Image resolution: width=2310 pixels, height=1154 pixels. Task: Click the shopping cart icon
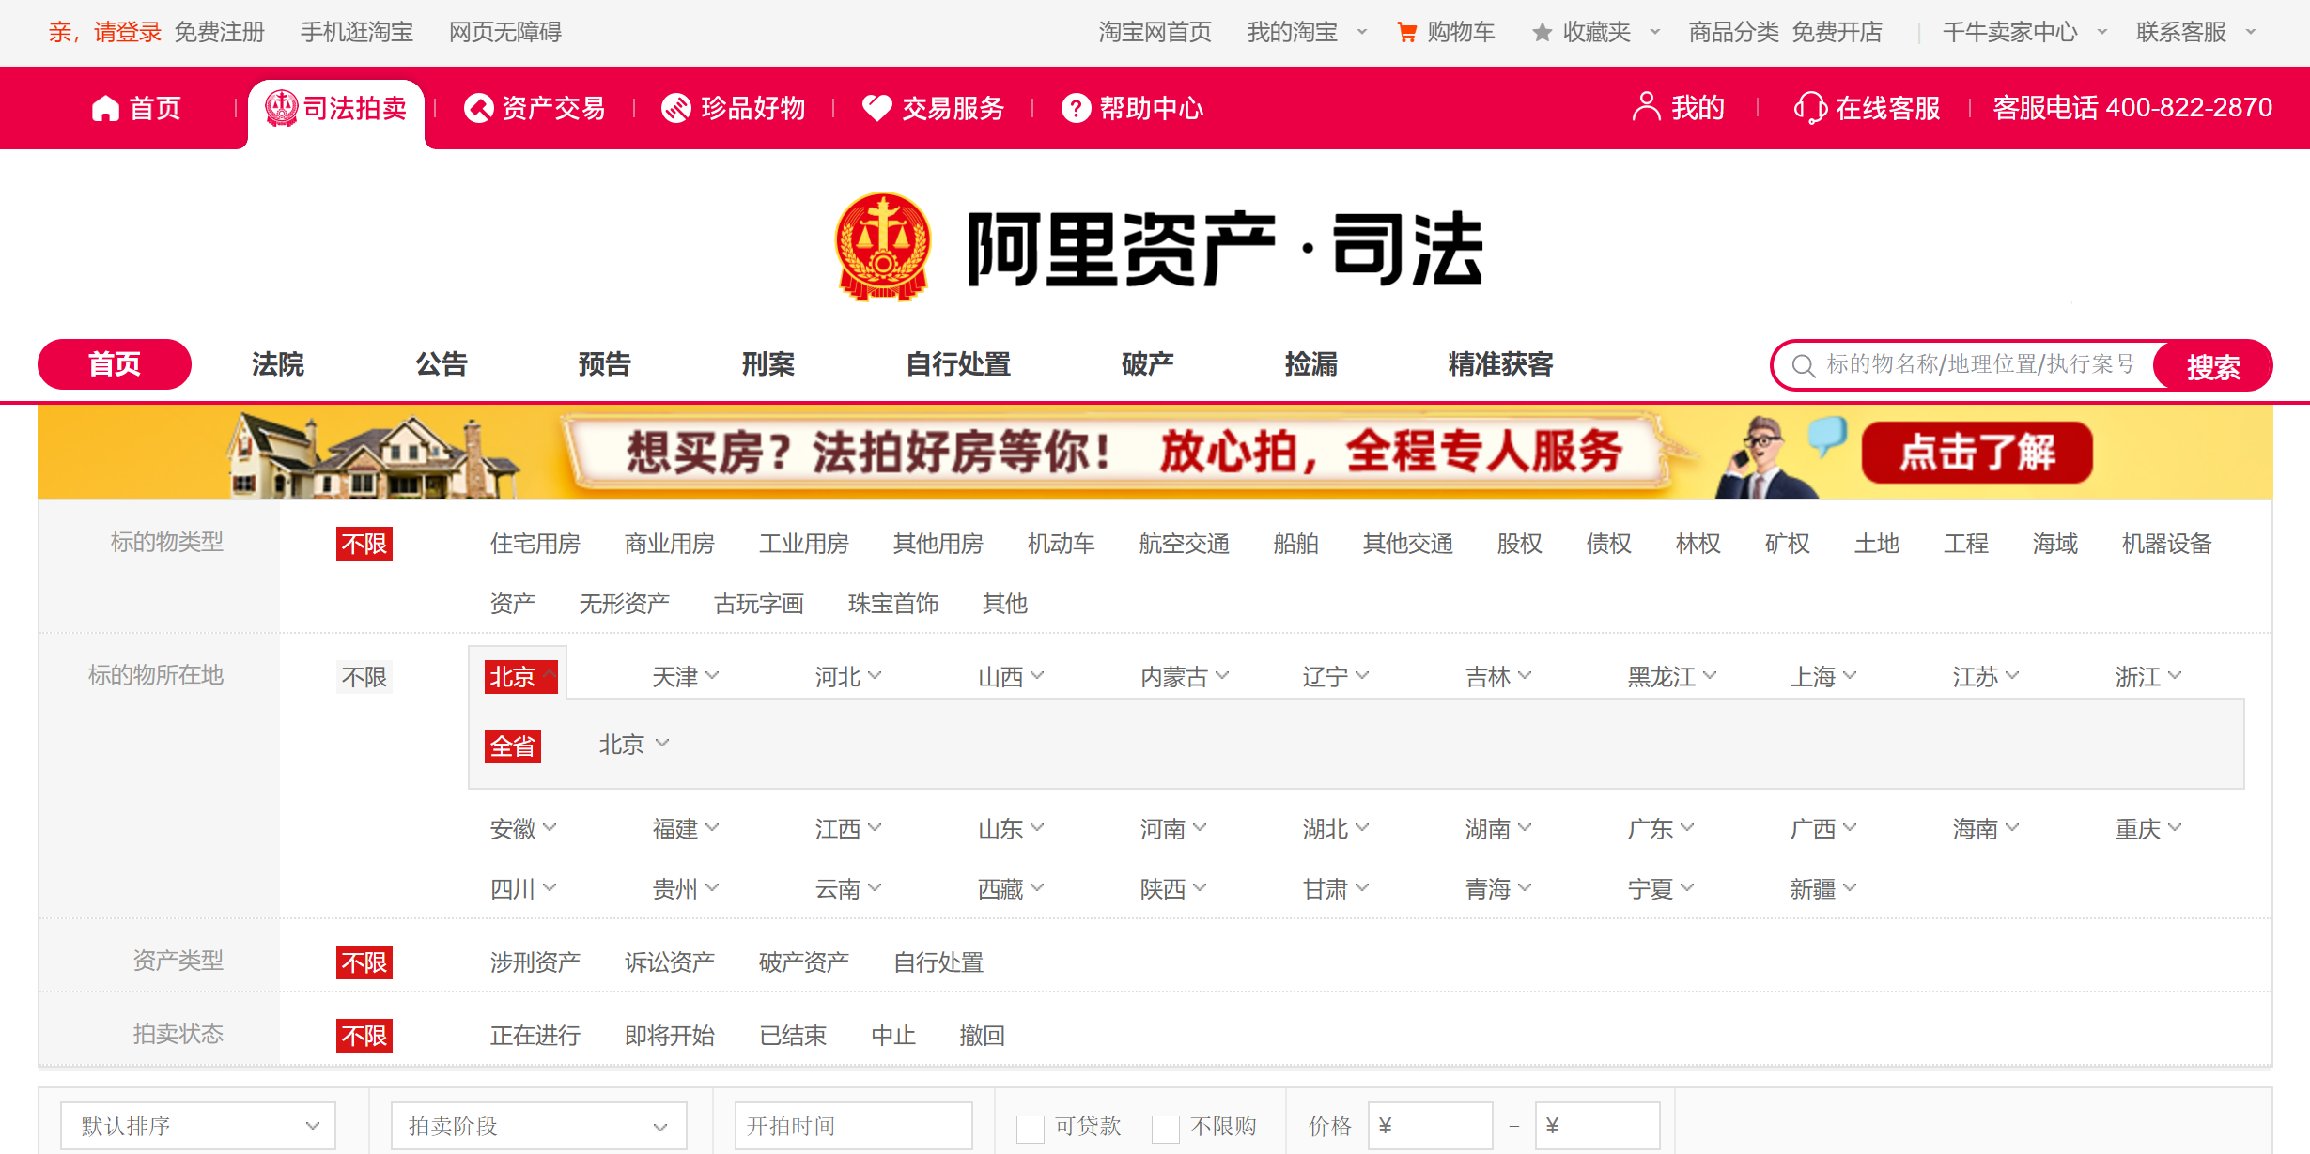click(x=1406, y=33)
